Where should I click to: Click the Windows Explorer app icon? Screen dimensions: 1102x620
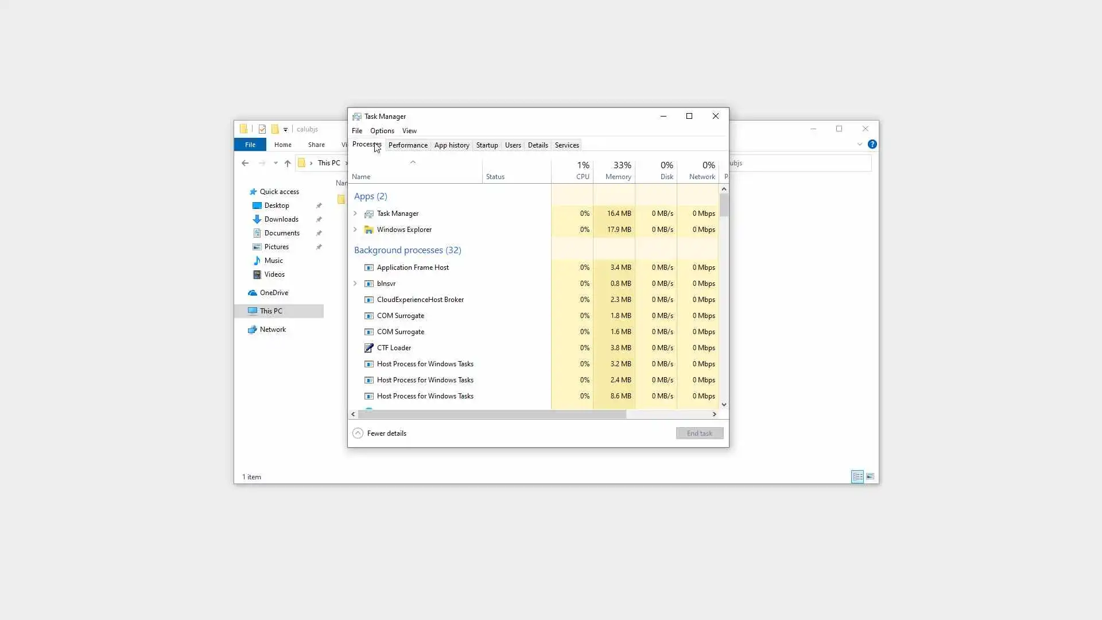point(369,230)
